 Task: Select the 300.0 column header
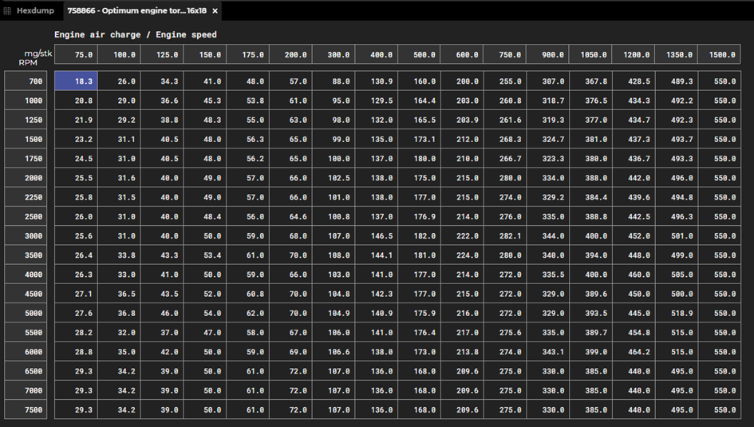[x=333, y=55]
